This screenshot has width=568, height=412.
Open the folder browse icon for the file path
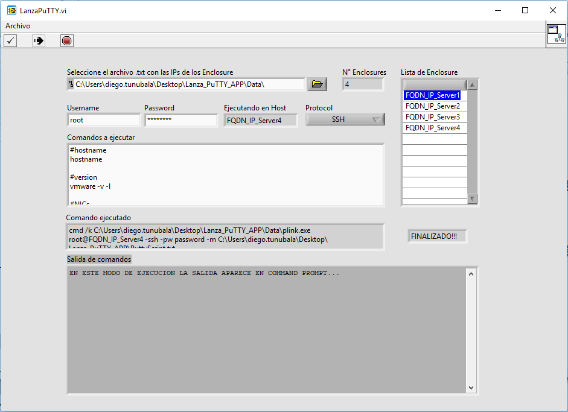click(x=317, y=84)
